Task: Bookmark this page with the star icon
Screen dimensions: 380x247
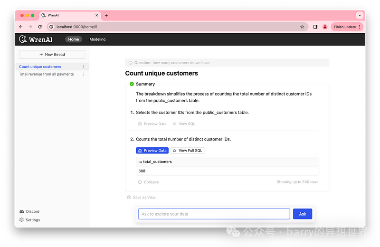Action: click(x=302, y=27)
